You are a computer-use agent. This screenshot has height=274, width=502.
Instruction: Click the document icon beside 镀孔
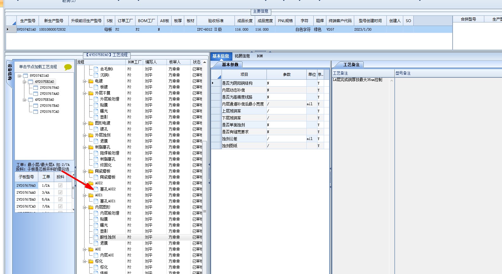point(96,129)
